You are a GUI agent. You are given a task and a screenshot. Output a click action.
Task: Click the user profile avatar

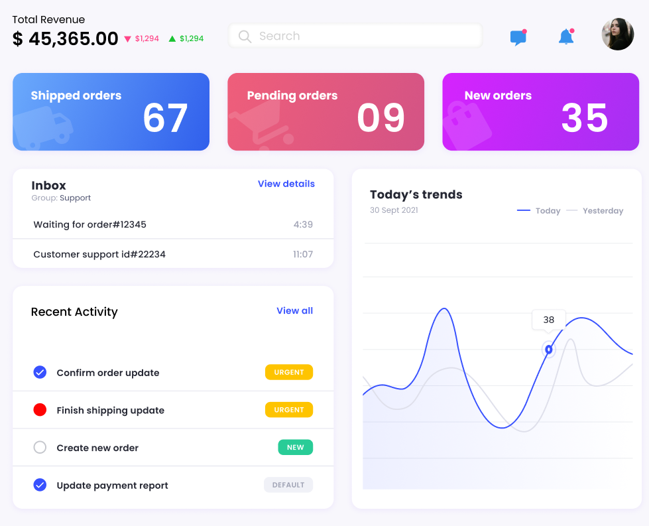coord(617,34)
